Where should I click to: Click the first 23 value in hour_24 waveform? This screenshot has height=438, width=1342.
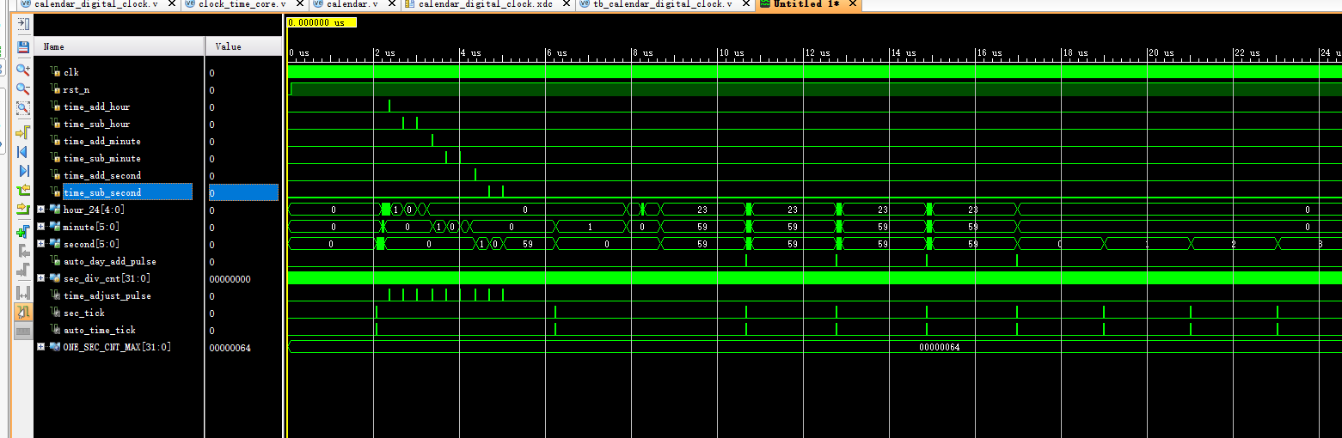click(702, 210)
